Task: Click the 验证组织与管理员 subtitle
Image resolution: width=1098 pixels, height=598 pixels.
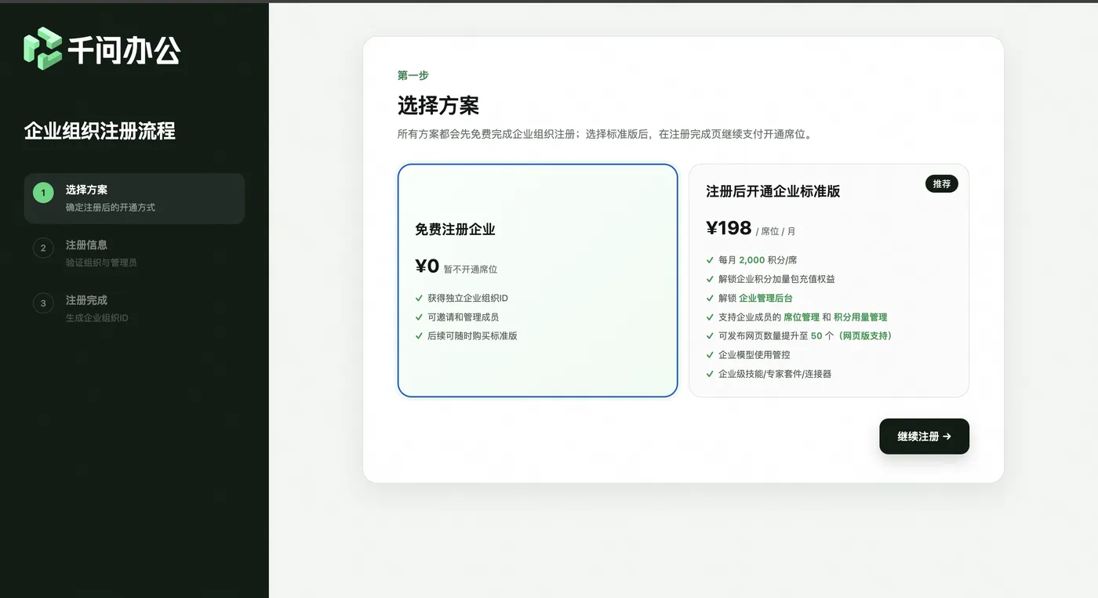Action: click(101, 263)
